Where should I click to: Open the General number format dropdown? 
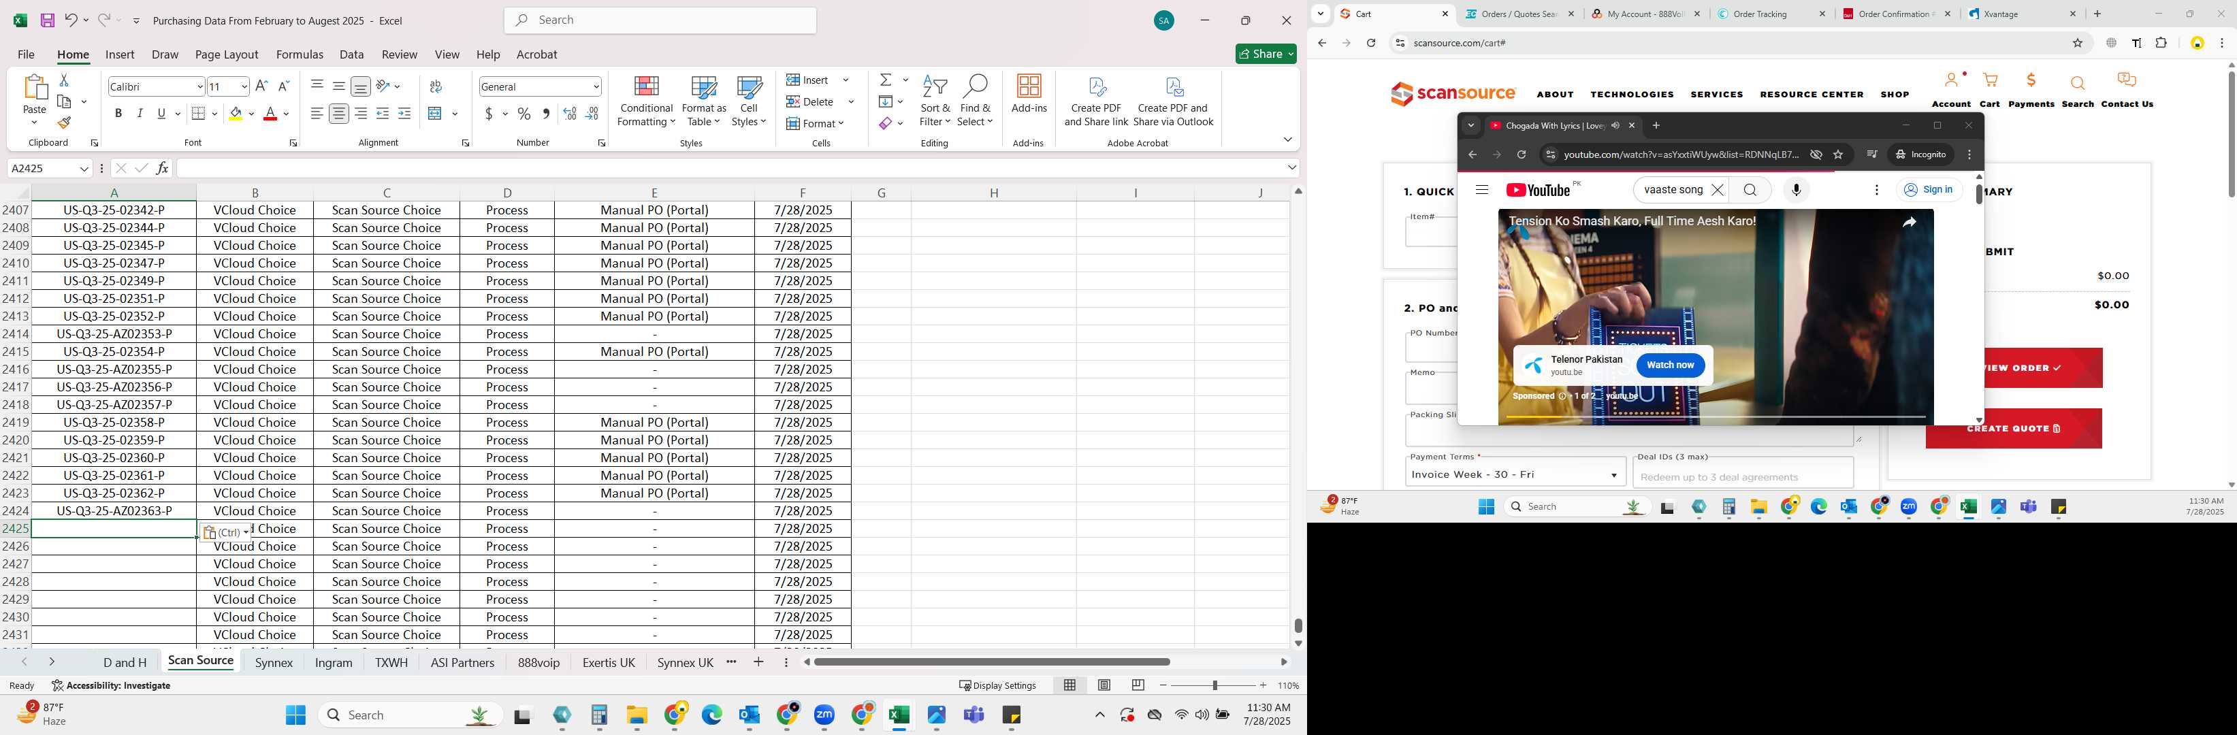tap(596, 87)
